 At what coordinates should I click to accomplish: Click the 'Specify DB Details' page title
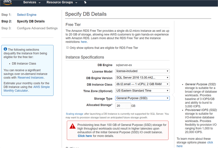[x=86, y=14]
